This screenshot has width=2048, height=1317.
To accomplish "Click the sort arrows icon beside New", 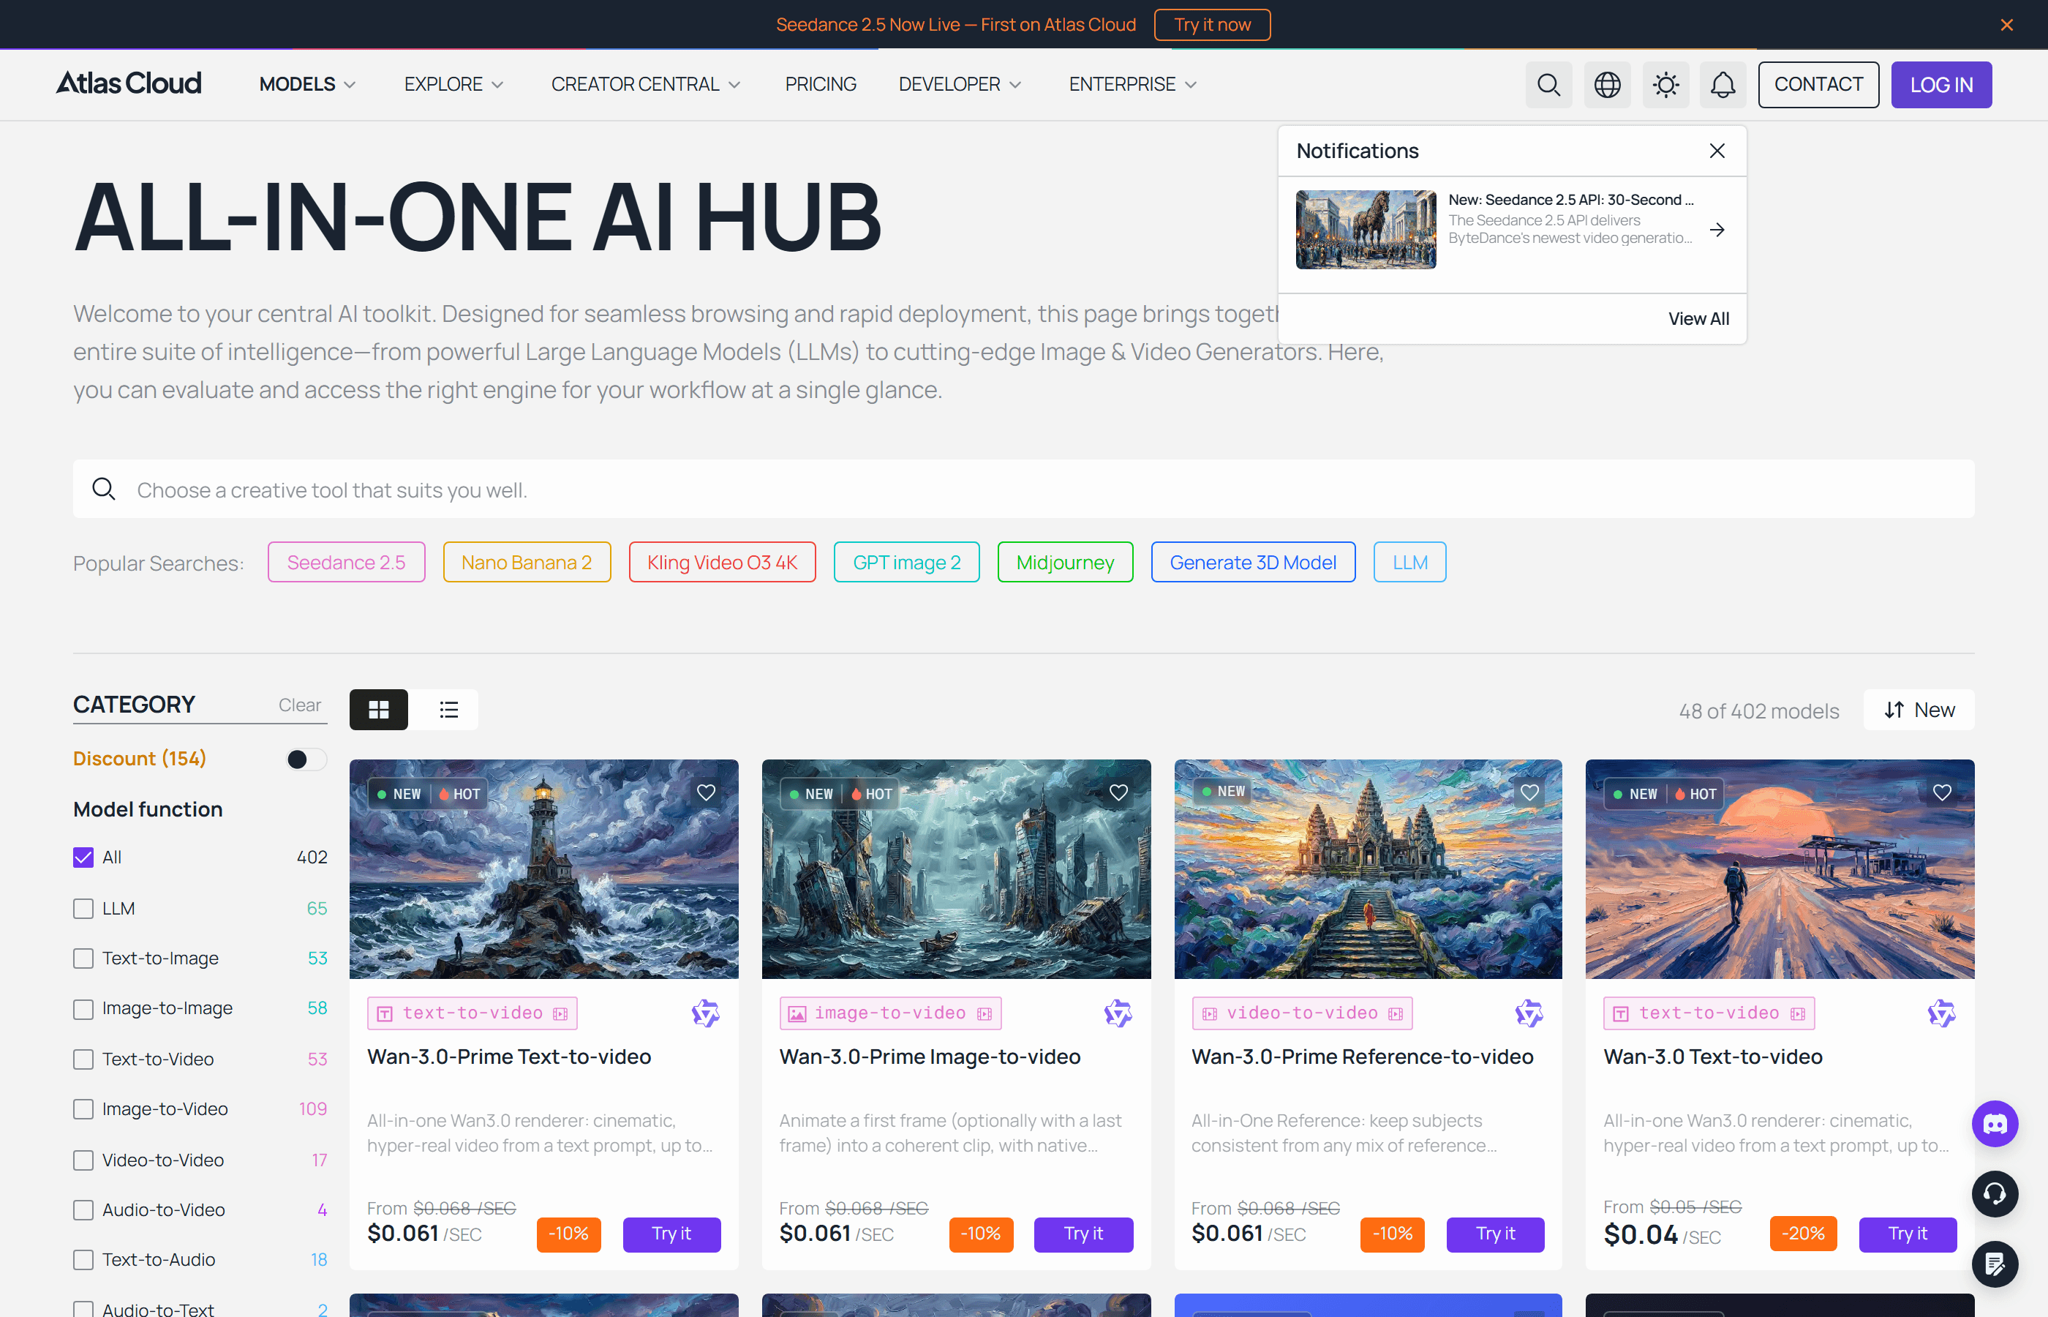I will click(x=1894, y=710).
